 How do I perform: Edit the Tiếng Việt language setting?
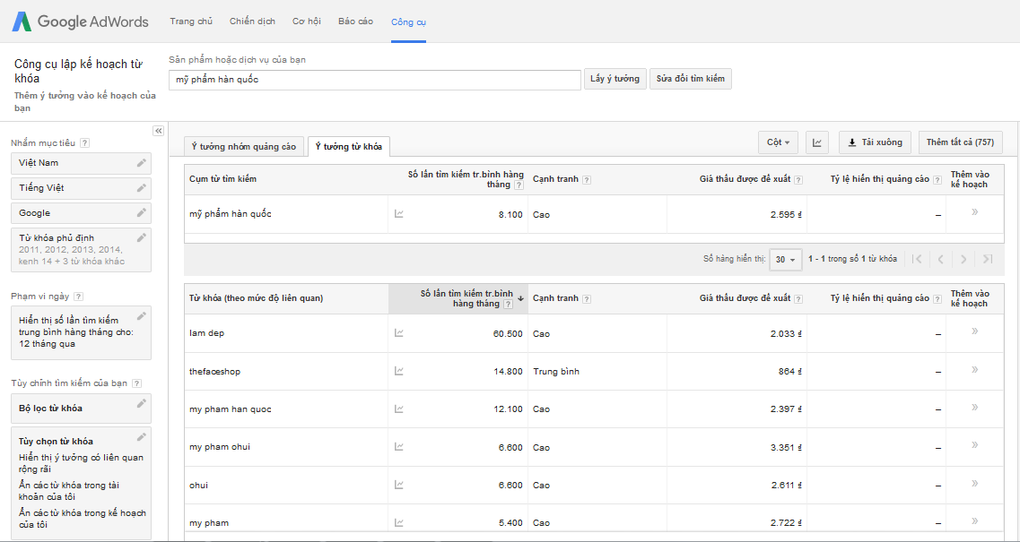[141, 188]
